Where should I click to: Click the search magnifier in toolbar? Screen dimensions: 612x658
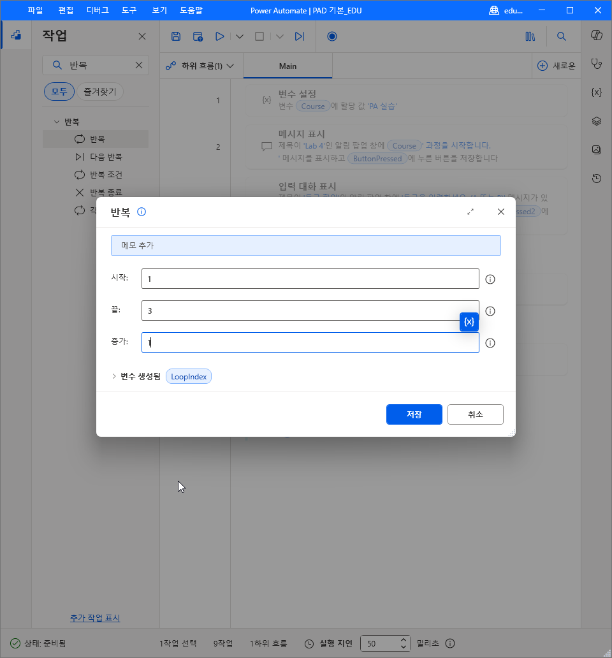561,36
